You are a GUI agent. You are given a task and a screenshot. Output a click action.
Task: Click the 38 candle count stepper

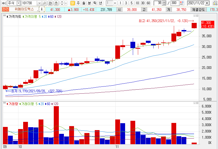tap(164, 3)
